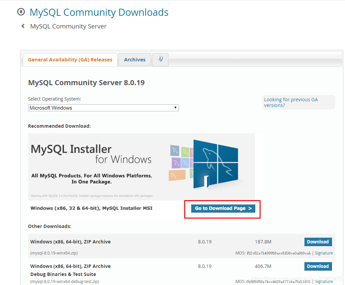345x285 pixels.
Task: Click the 'Debug Binaries & Test Suite' label
Action: [x=63, y=274]
